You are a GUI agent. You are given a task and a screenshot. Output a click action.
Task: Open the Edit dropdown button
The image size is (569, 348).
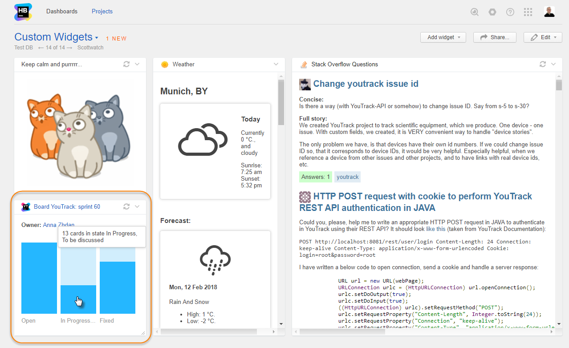pos(543,37)
